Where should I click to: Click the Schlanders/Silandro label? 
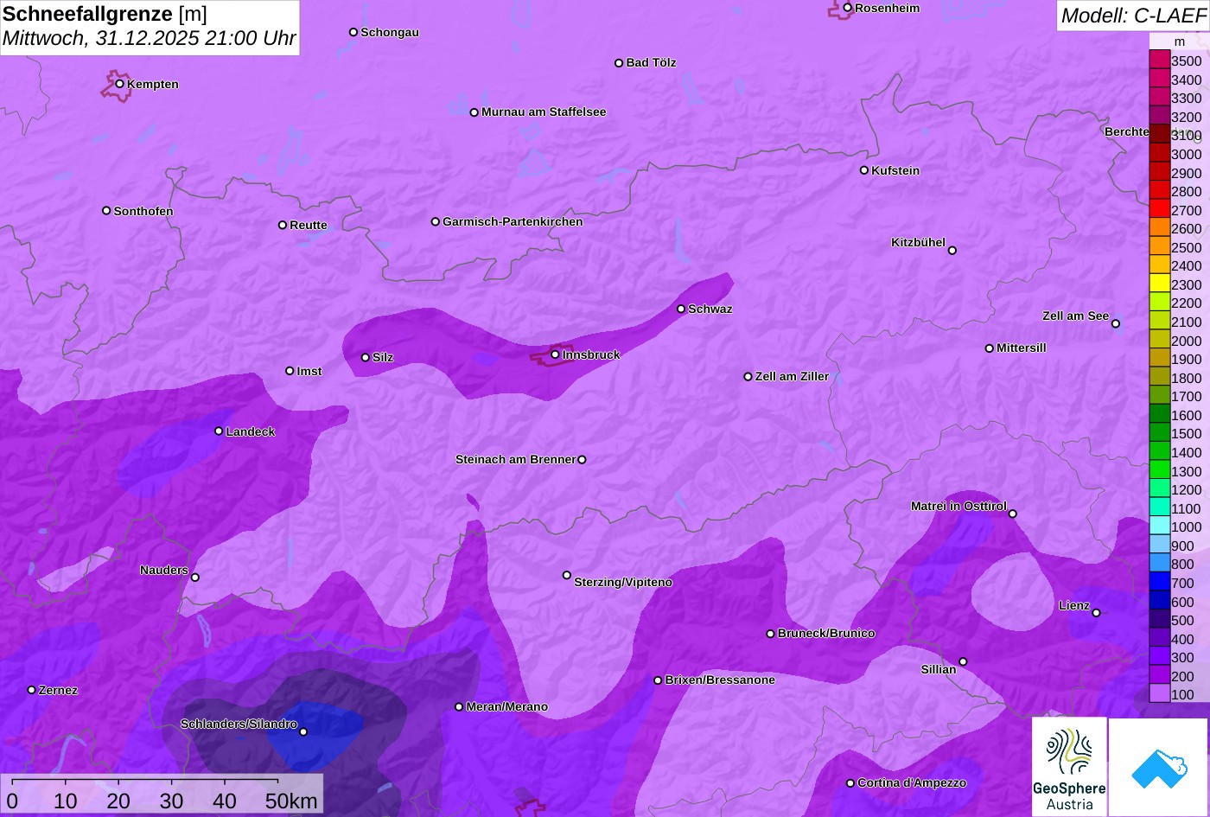tap(239, 724)
